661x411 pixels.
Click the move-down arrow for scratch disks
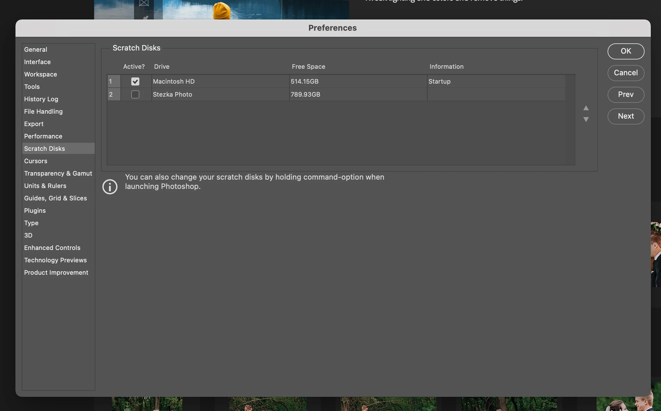tap(586, 119)
